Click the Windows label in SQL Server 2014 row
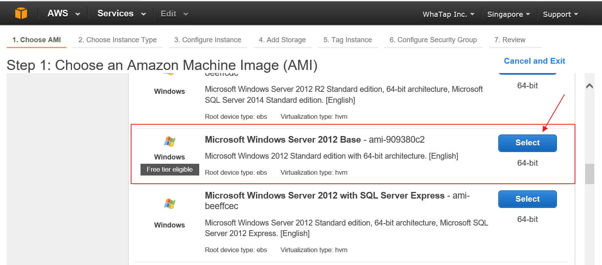This screenshot has height=265, width=602. [x=169, y=91]
